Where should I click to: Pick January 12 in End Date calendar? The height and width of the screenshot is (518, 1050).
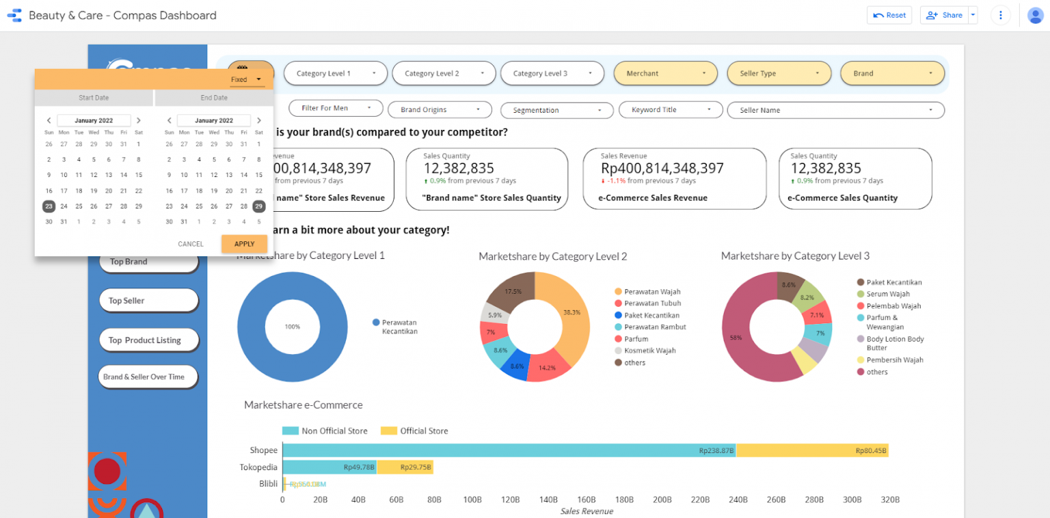214,175
